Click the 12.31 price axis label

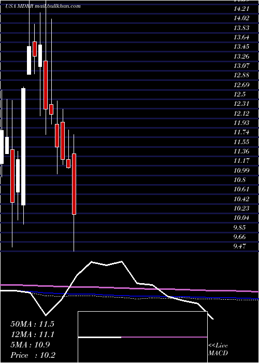click(x=241, y=104)
